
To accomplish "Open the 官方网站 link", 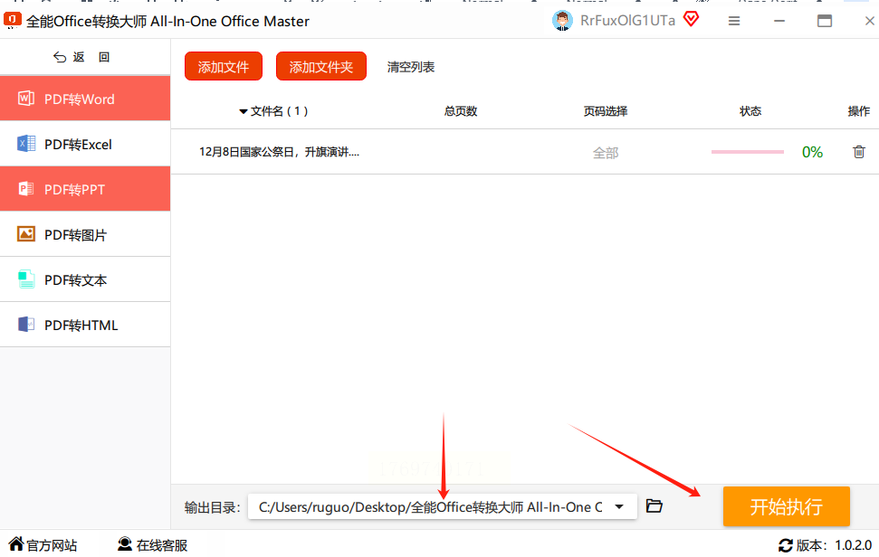I will click(43, 544).
